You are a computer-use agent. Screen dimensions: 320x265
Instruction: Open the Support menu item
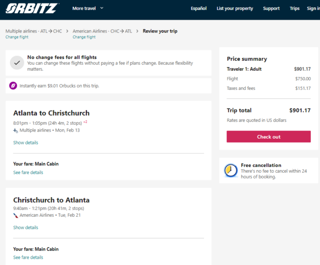pos(271,8)
